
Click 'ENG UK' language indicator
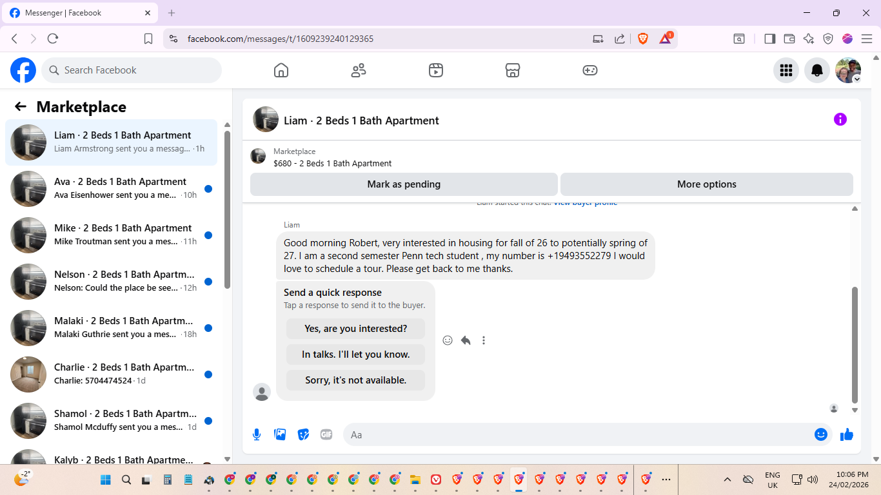772,480
